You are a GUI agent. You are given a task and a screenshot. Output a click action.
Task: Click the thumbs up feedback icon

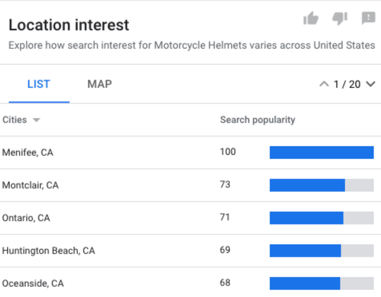[311, 19]
